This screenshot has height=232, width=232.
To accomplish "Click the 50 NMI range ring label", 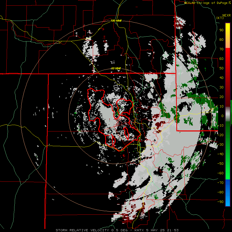I will click(x=116, y=68).
